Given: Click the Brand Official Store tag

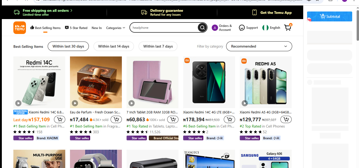Looking at the screenshot, I should coord(164,138).
